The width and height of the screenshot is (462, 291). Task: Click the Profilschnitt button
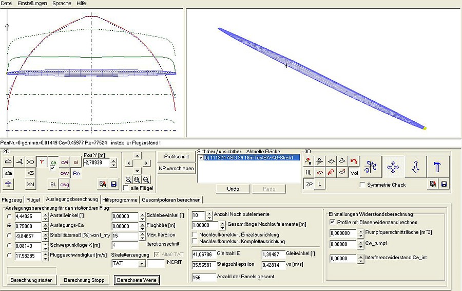(177, 156)
